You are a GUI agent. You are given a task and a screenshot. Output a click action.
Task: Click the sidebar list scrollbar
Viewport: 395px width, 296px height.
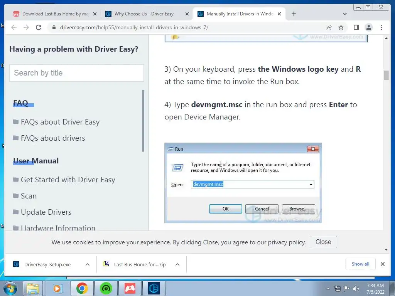(143, 121)
